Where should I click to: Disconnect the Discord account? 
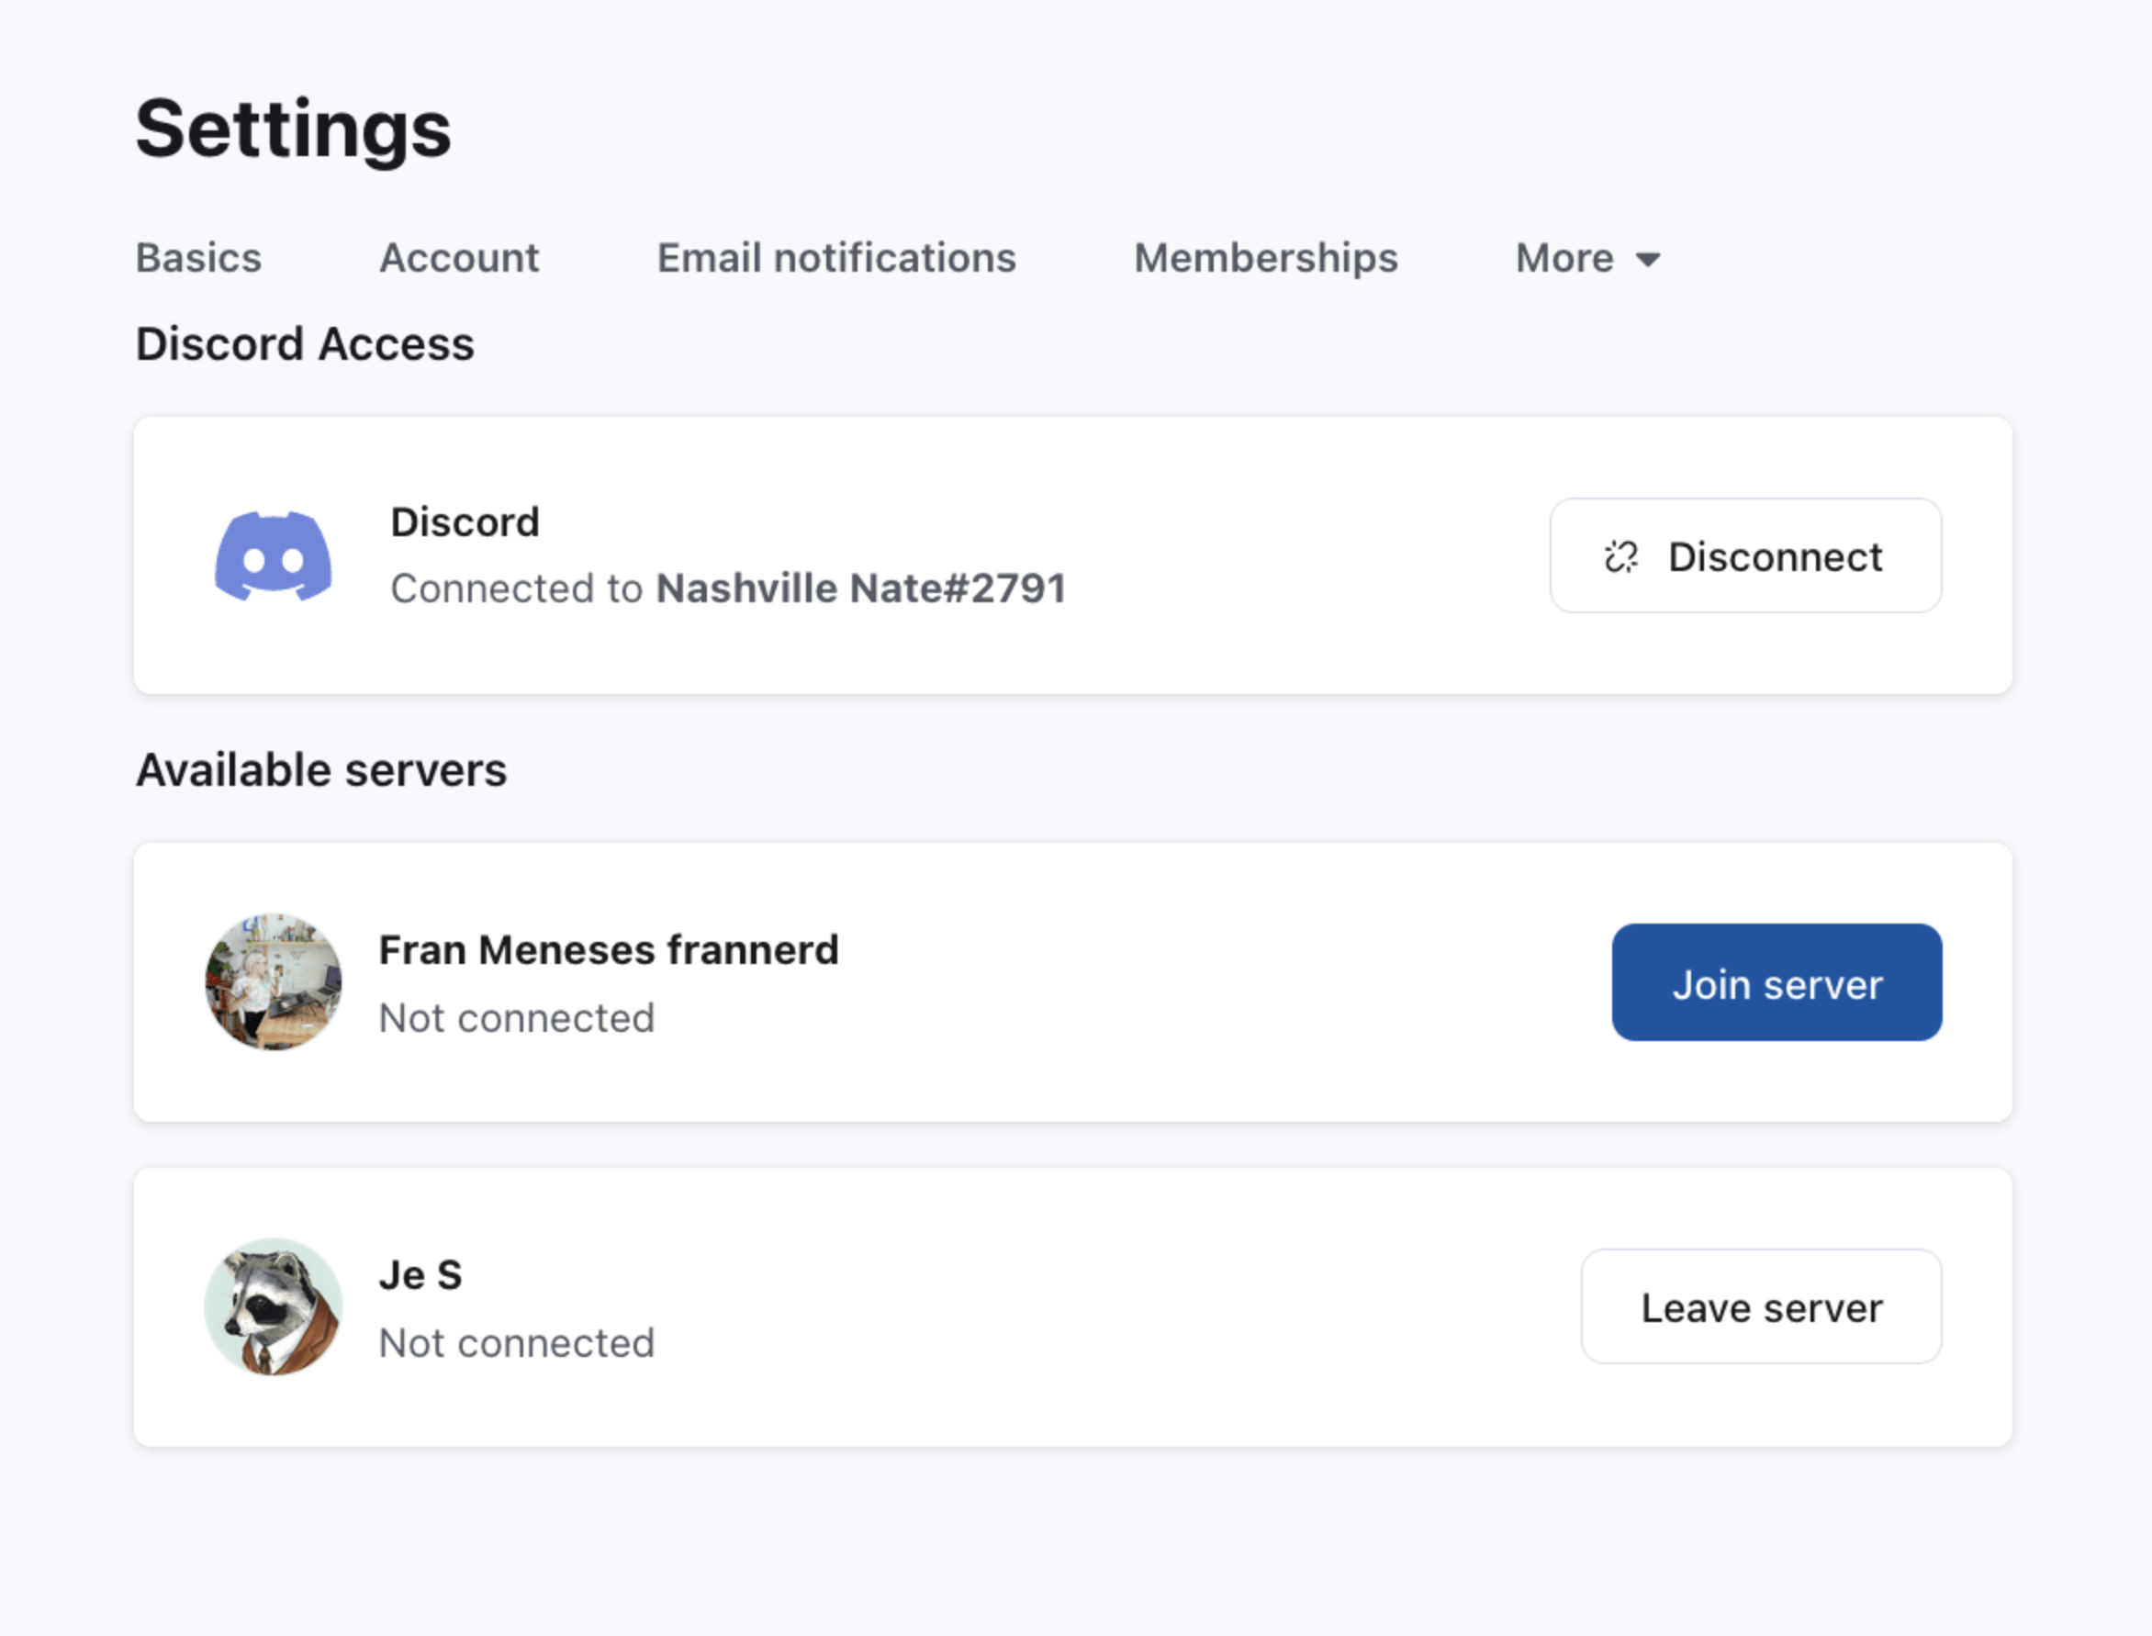[1745, 556]
